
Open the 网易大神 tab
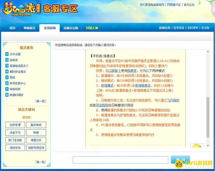pyautogui.click(x=92, y=28)
